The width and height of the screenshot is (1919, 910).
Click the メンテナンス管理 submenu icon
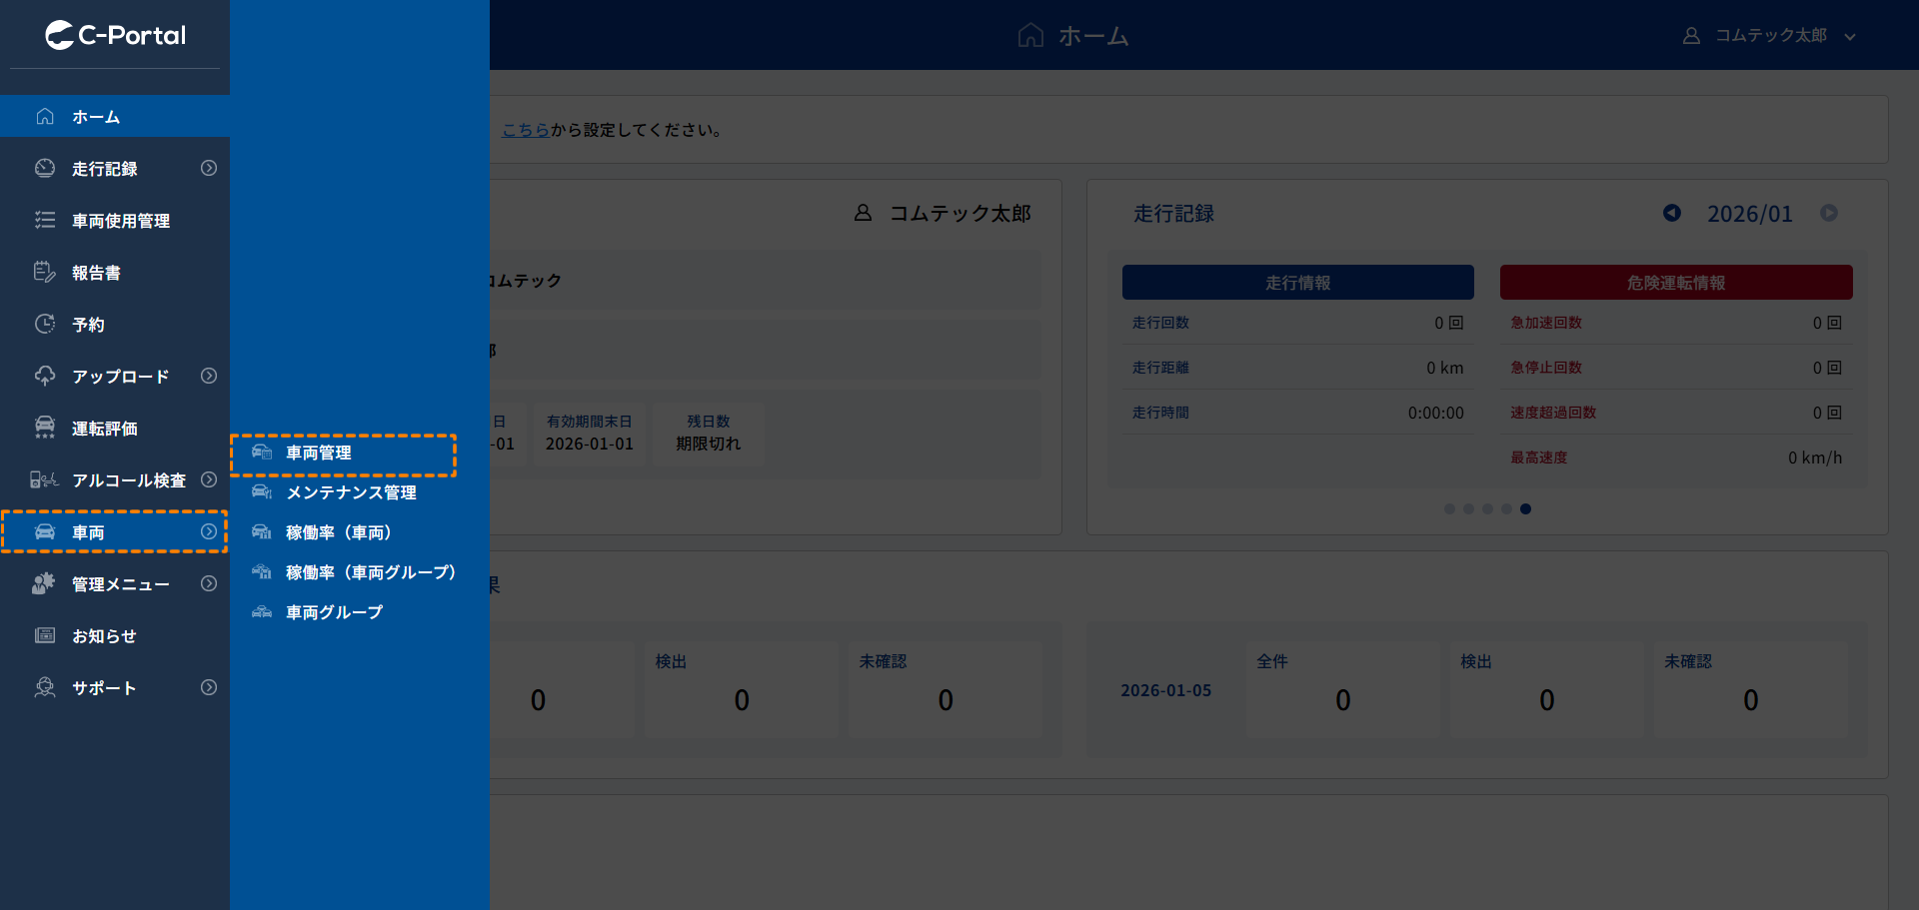click(x=262, y=492)
